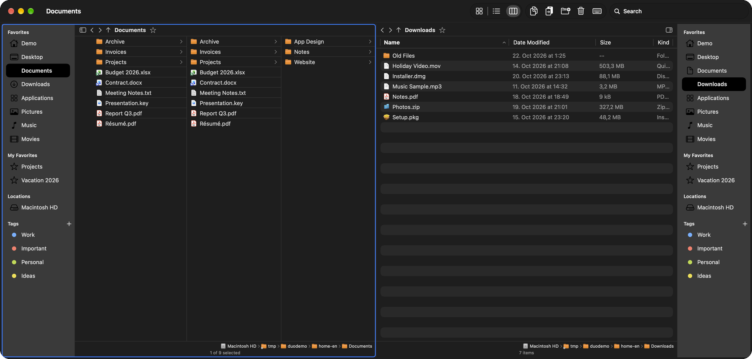Image resolution: width=752 pixels, height=359 pixels.
Task: Click the move files toolbar icon
Action: pyautogui.click(x=549, y=11)
